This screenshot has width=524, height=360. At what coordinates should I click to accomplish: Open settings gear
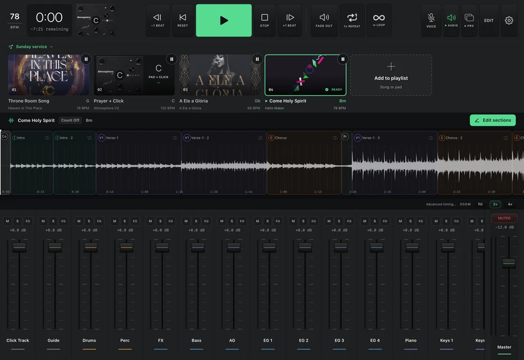509,20
